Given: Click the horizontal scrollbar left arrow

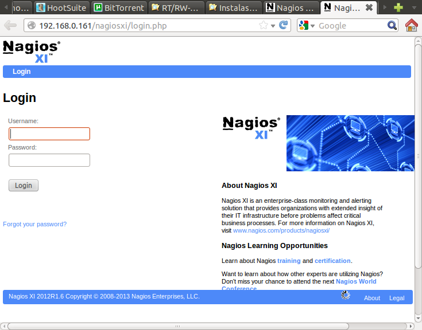Looking at the screenshot, I should pyautogui.click(x=4, y=326).
